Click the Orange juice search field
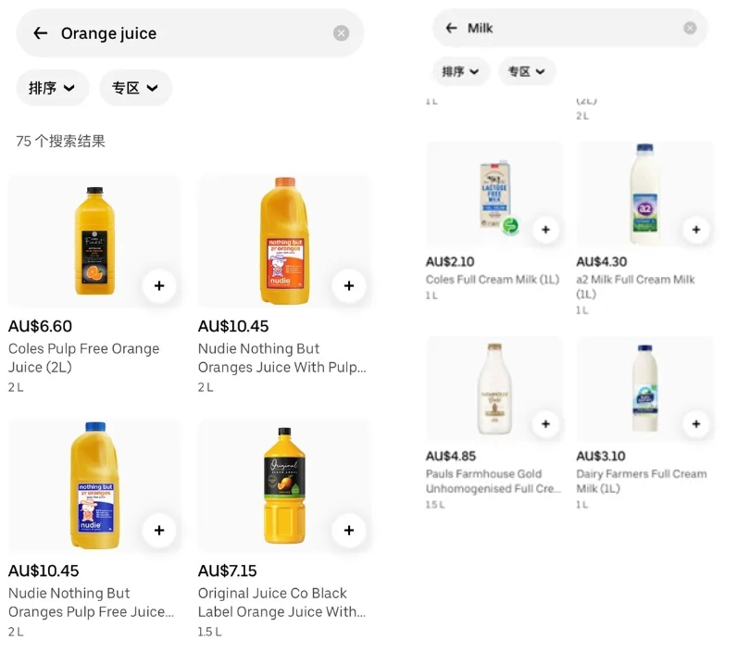Screen dimensions: 750x652 [x=185, y=33]
